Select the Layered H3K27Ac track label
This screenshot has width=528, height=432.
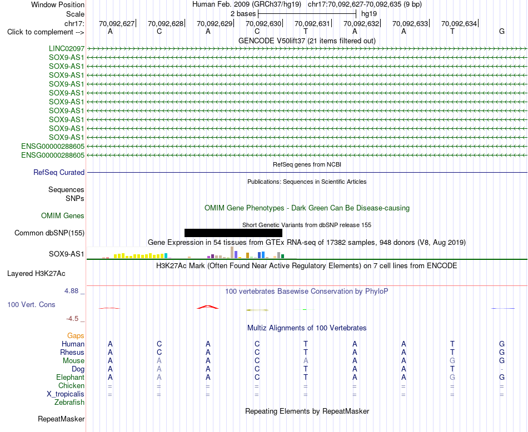(36, 274)
